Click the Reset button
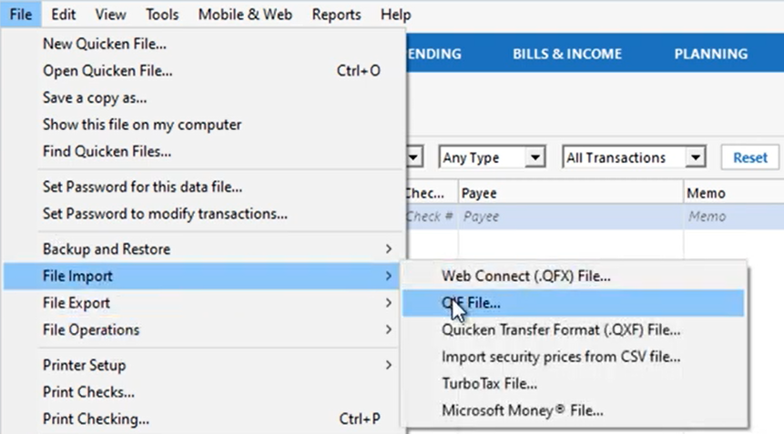Image resolution: width=784 pixels, height=434 pixels. pos(749,157)
